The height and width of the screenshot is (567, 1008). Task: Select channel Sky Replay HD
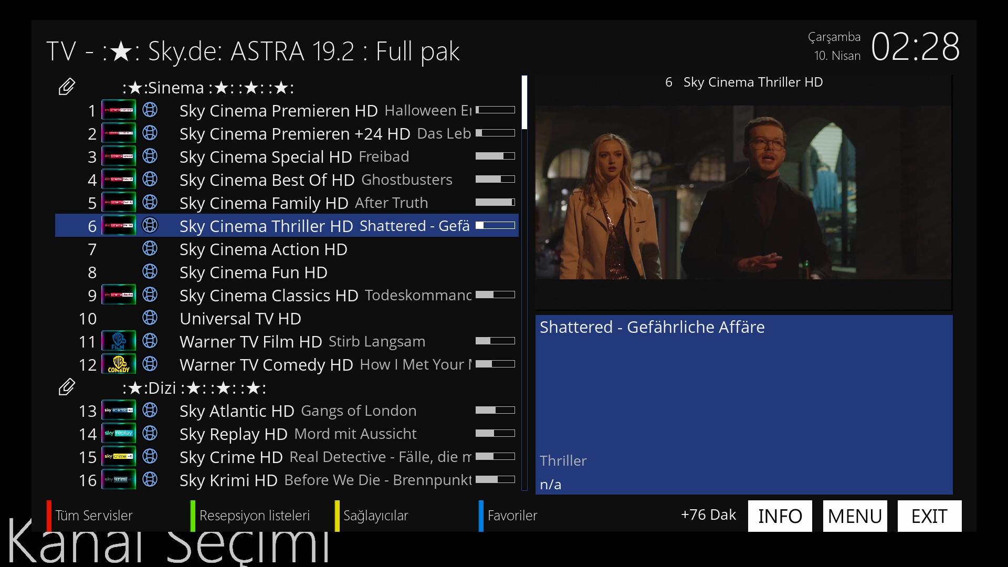pos(287,434)
